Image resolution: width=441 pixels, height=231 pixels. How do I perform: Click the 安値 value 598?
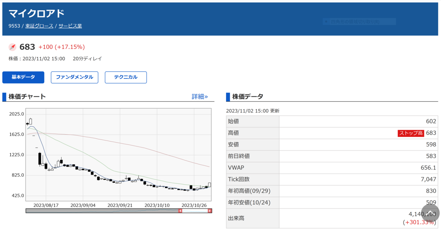(431, 144)
